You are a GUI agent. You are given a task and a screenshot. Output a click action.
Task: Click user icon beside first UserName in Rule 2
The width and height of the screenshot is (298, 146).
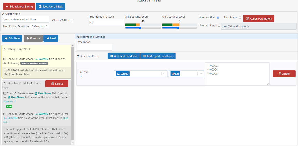tap(36, 93)
